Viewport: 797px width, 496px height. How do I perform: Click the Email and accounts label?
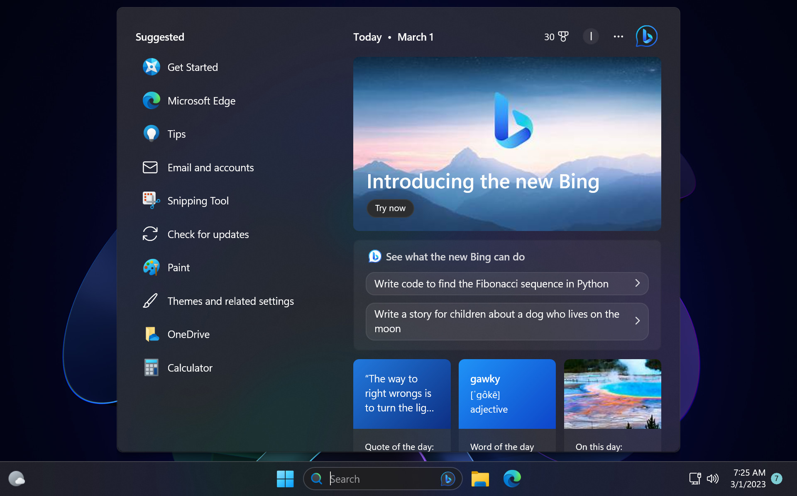211,168
